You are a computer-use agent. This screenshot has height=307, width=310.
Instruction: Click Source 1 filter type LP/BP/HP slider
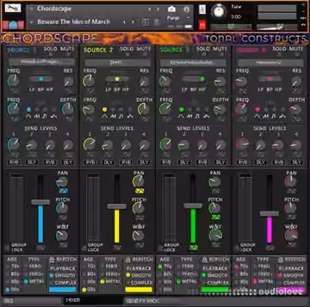[41, 79]
